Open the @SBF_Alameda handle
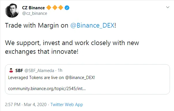Viewport: 174px width, 111px height. point(39,71)
